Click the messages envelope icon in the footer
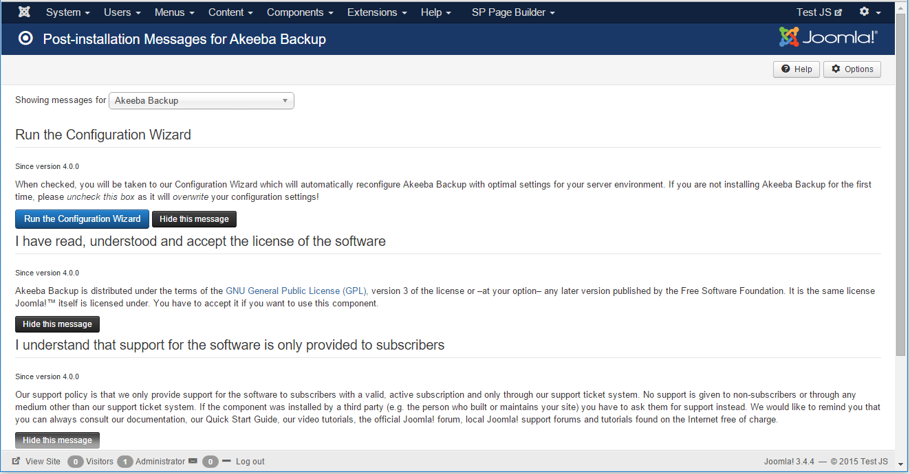910x474 pixels. [194, 461]
